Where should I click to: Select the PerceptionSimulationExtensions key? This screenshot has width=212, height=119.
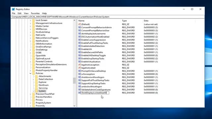pyautogui.click(x=51, y=64)
